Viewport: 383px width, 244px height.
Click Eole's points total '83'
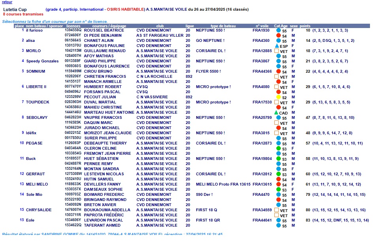[308, 220]
